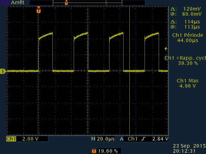The image size is (206, 154).
Task: Click the orange T icon beside 19.60 %
Action: click(94, 151)
